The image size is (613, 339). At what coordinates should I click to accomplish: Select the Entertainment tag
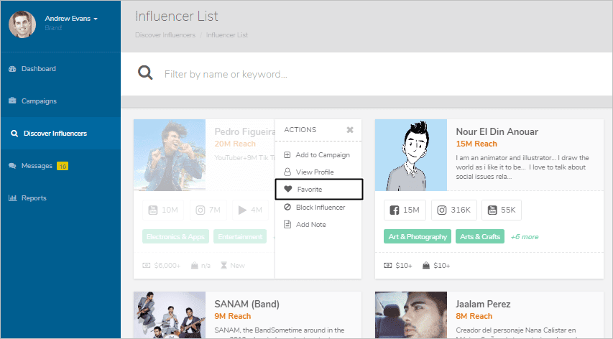pos(240,237)
